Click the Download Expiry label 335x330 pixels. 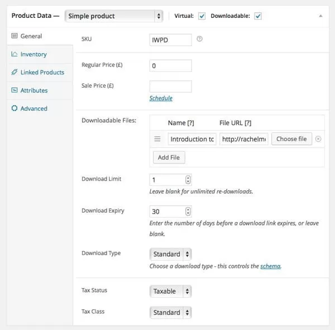click(103, 211)
